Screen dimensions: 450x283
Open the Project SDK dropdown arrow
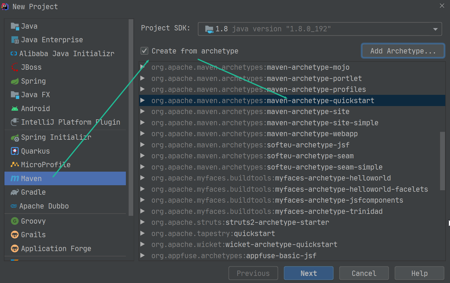[x=435, y=29]
